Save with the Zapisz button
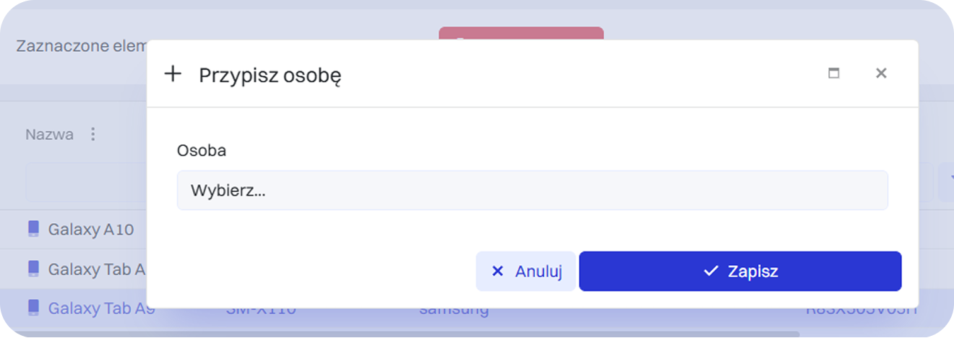Screen dimensions: 954x338 pyautogui.click(x=740, y=272)
